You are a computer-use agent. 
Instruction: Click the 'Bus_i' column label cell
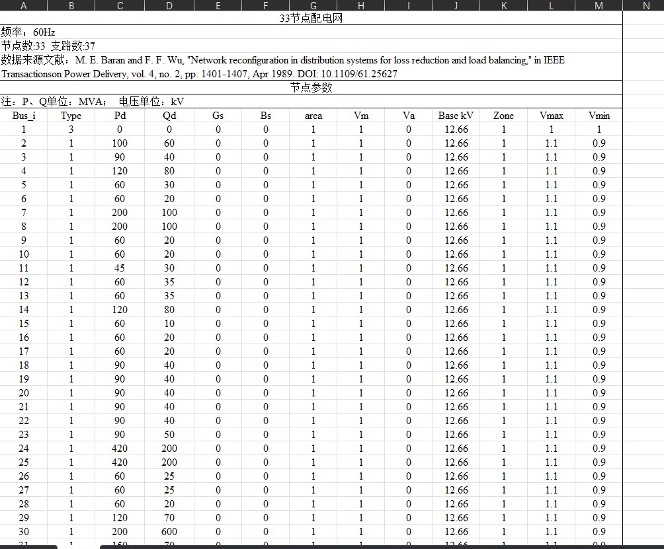(x=24, y=116)
